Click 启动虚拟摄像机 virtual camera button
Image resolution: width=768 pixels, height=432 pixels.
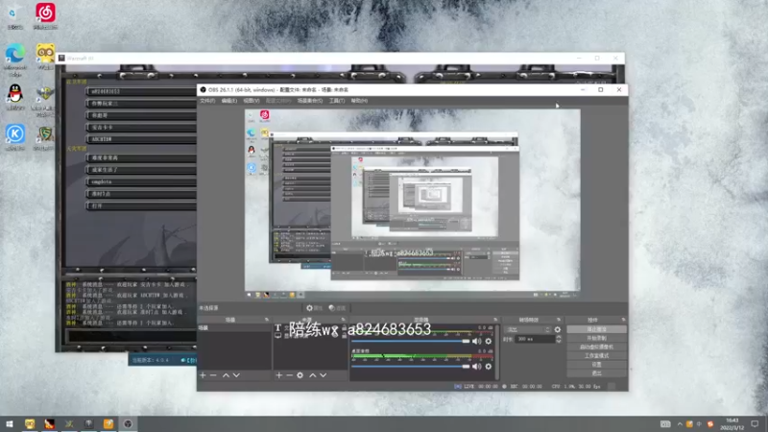click(596, 348)
